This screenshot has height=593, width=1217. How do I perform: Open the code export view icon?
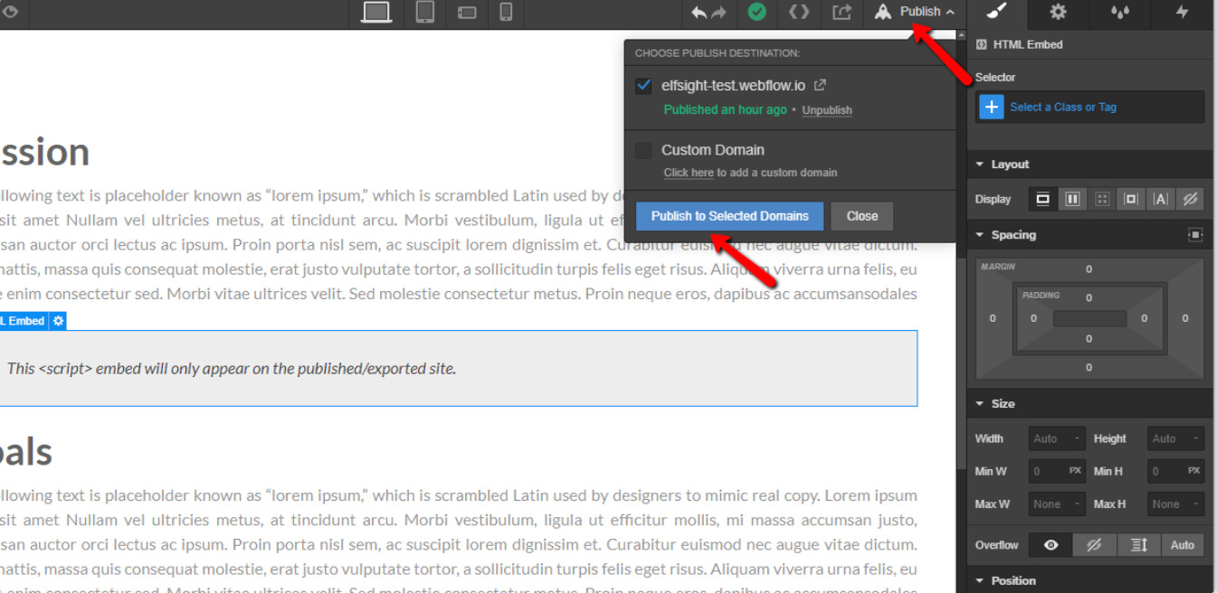[798, 13]
